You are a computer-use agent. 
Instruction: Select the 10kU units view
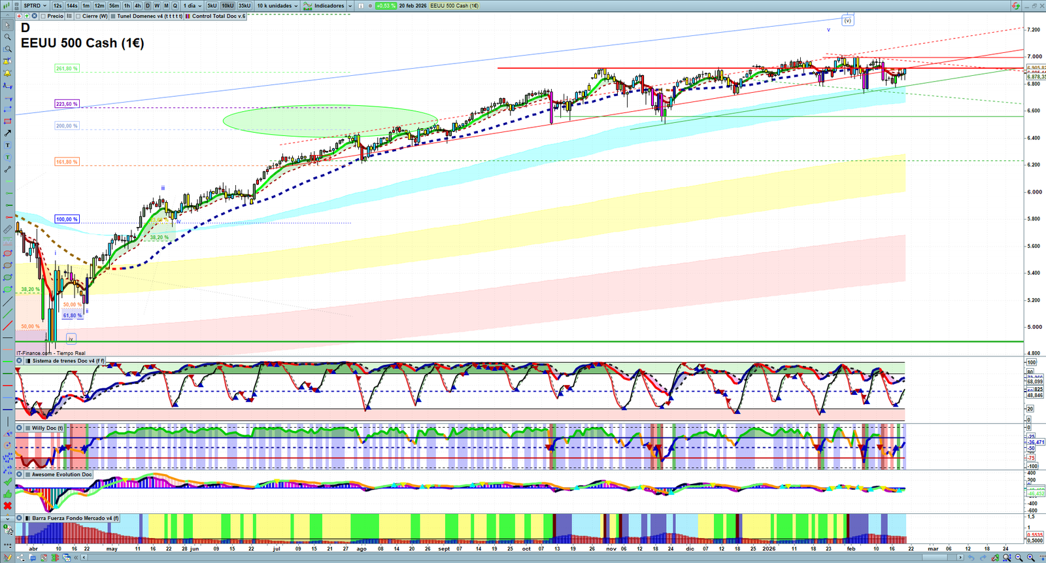click(x=228, y=5)
